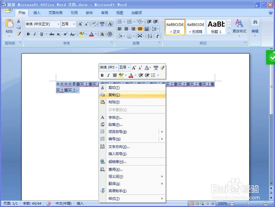Click the mini toolbar Format Painter brush

pos(162,68)
